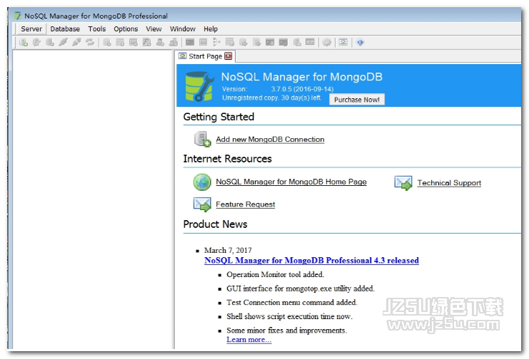Click the user group toolbar icon
Viewport: 529px width, 359px height.
tap(173, 43)
